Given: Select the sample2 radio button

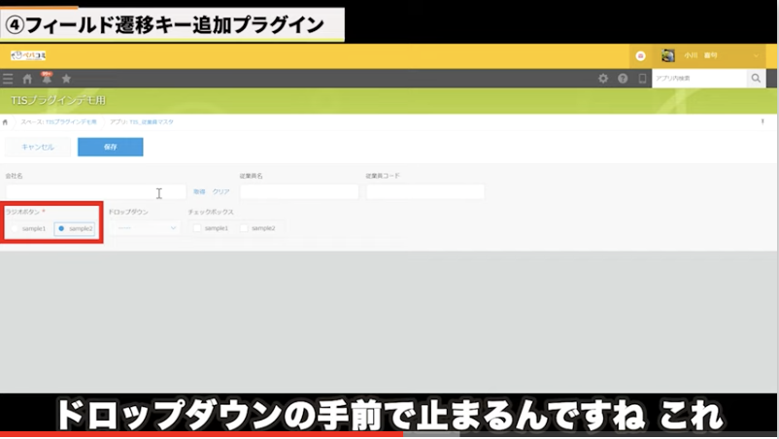Looking at the screenshot, I should tap(61, 228).
